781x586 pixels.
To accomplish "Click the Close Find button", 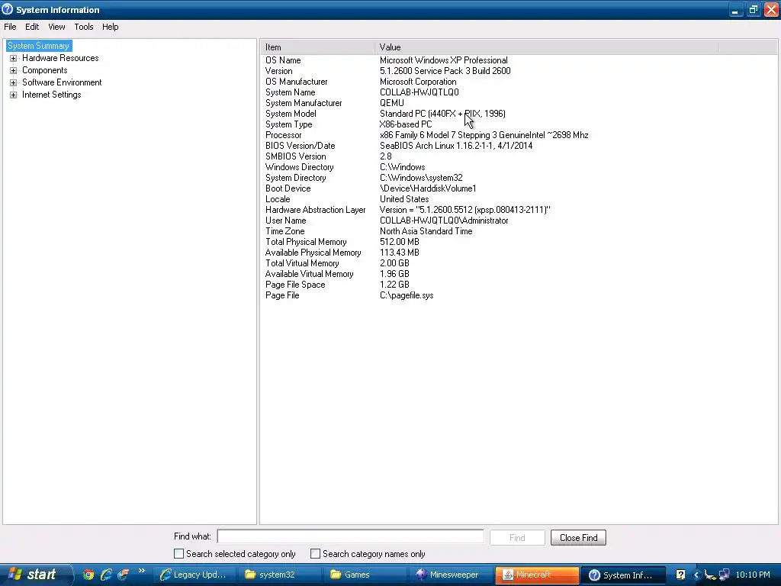I will click(x=578, y=538).
